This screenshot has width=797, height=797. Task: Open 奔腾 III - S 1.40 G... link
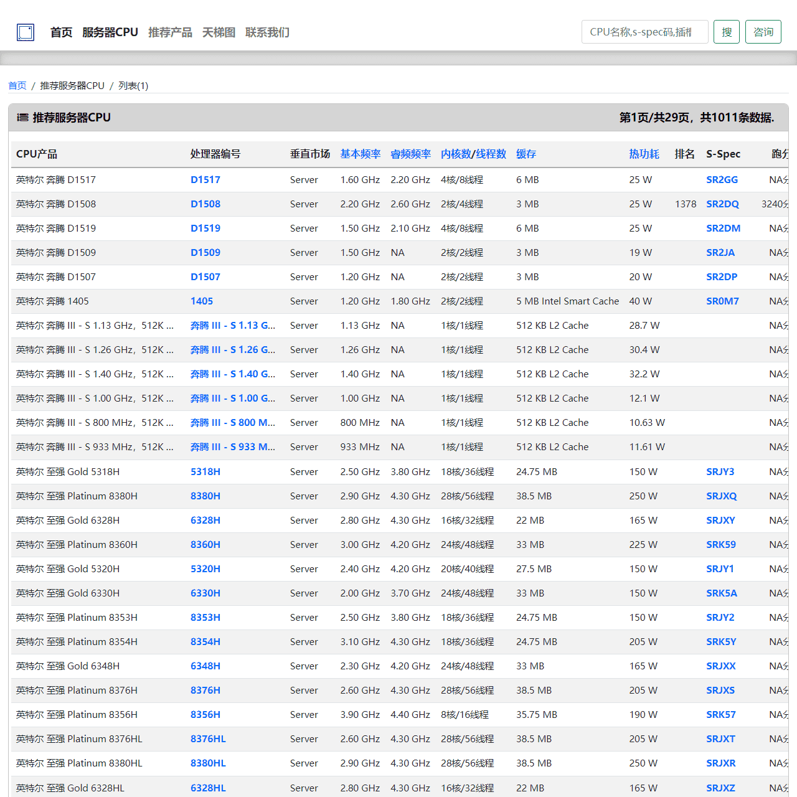pos(233,374)
